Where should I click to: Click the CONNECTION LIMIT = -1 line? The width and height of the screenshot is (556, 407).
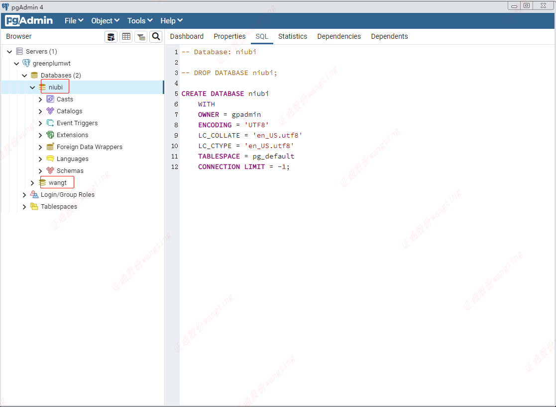coord(244,166)
